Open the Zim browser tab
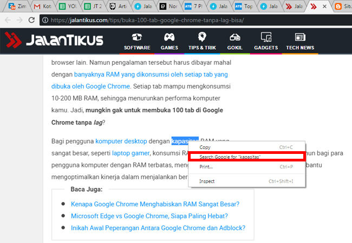352x243 pixels. point(17,6)
